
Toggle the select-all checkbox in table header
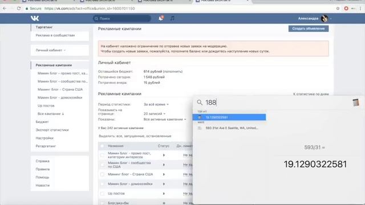click(102, 146)
